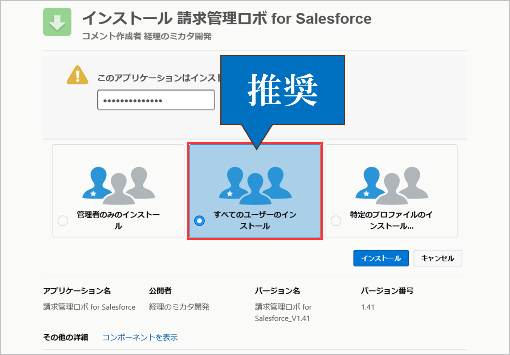This screenshot has height=355, width=510.
Task: Click the 特定のプロファイルのインストール... label text
Action: click(391, 220)
